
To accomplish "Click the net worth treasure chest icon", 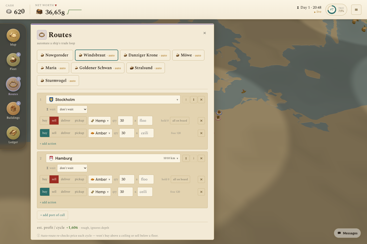I will 39,12.
